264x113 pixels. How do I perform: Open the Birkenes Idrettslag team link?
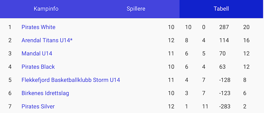click(x=45, y=93)
